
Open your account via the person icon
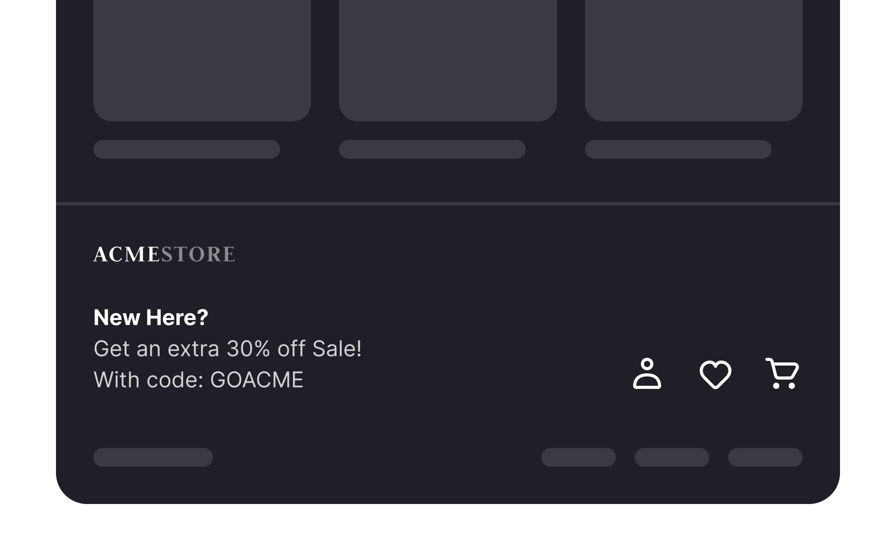[648, 374]
